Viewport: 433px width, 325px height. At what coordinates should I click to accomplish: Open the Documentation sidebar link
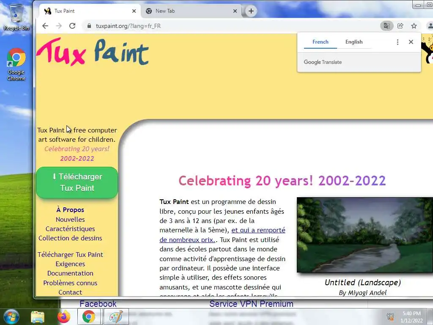pyautogui.click(x=70, y=273)
